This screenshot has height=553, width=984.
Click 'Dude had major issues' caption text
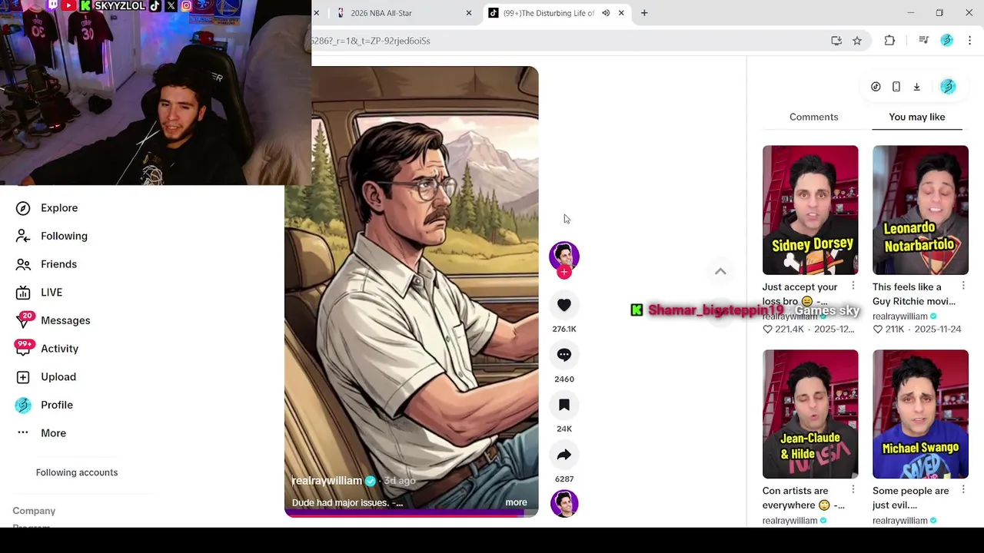tap(347, 503)
